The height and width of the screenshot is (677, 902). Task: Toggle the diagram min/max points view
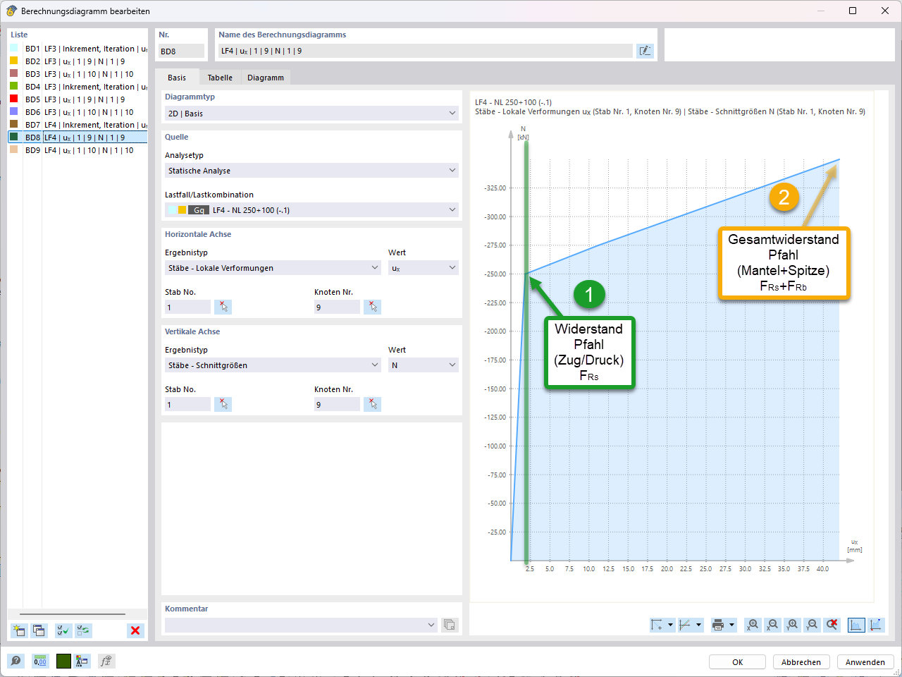(876, 625)
